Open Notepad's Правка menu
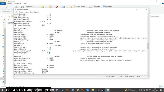The height and width of the screenshot is (92, 164). (21, 12)
